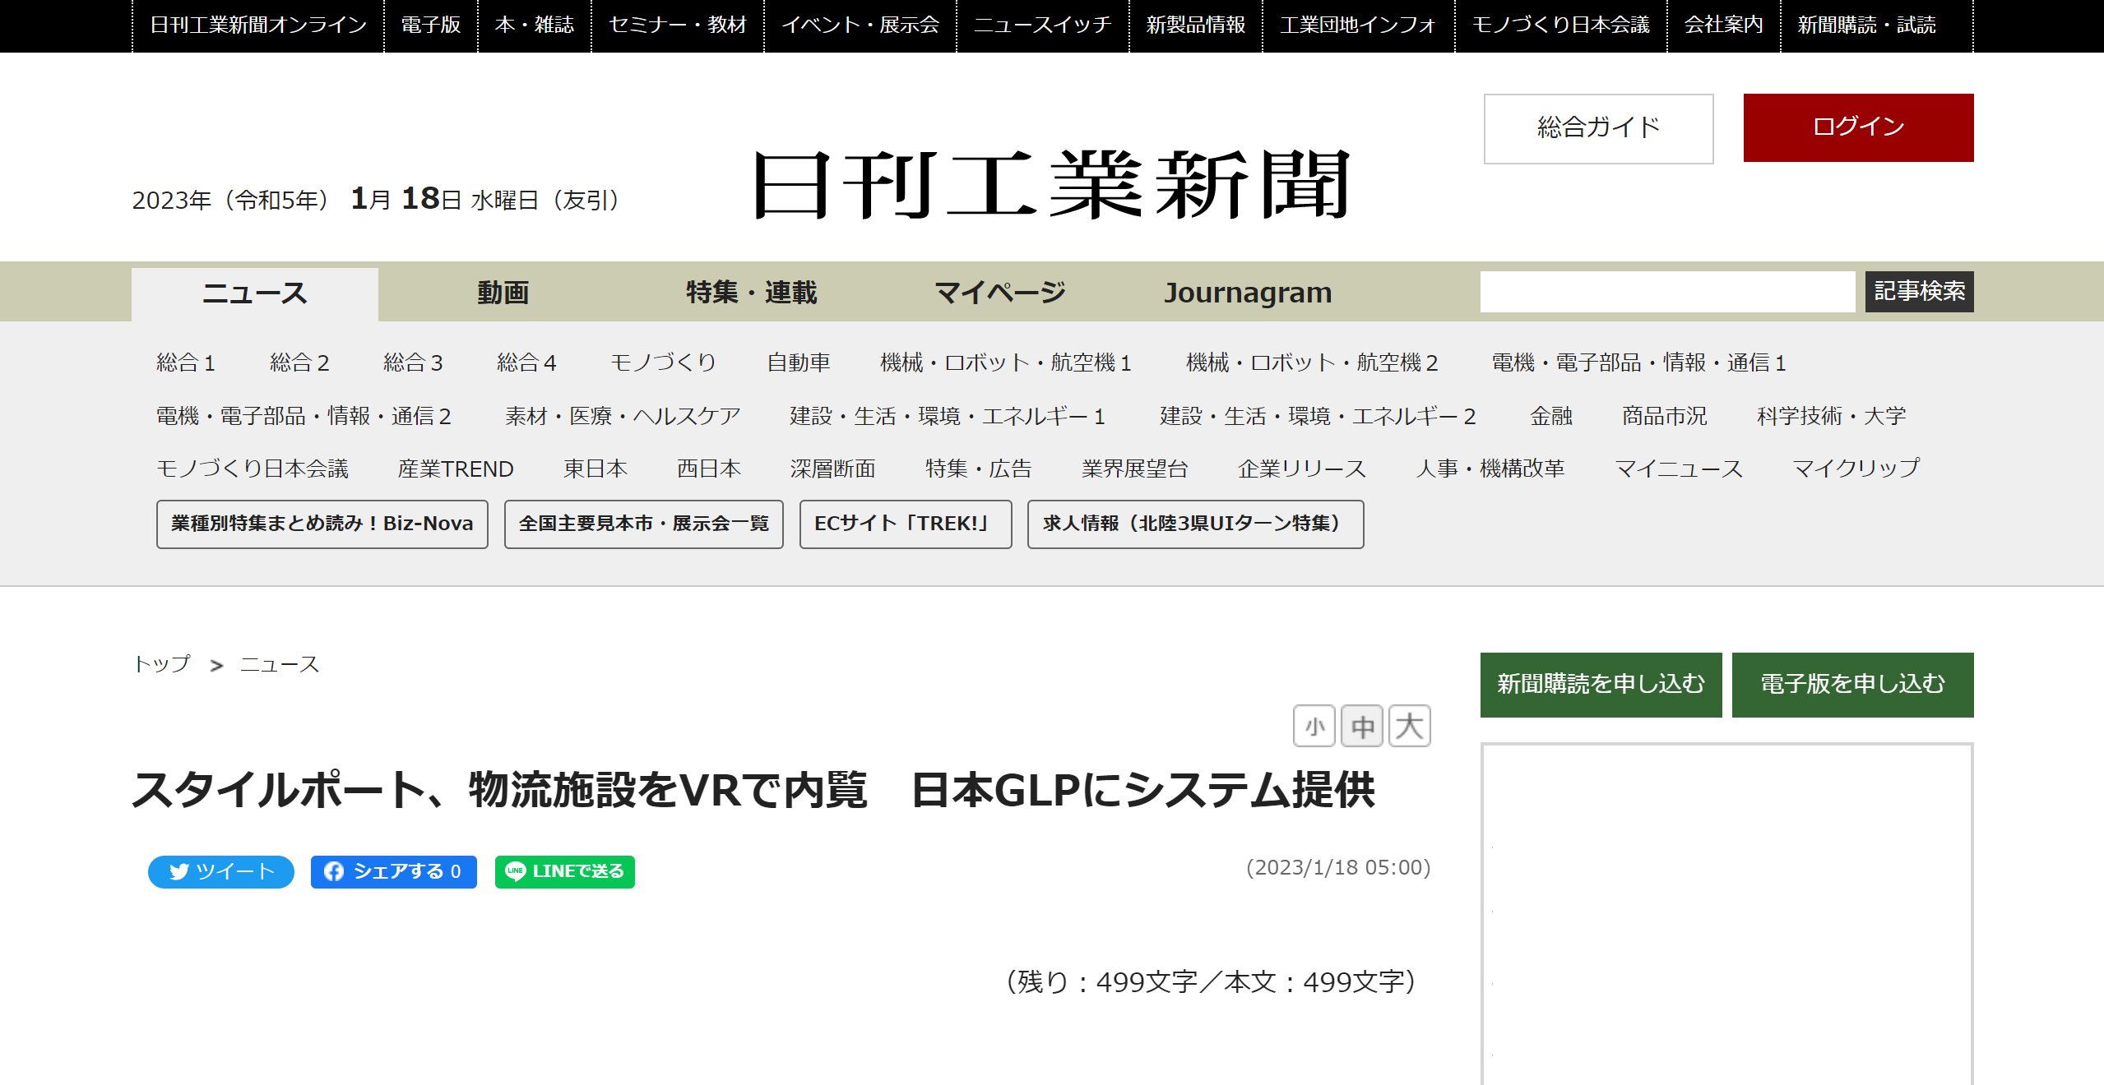This screenshot has width=2104, height=1085.
Task: Open the 動画 main tab
Action: [x=503, y=293]
